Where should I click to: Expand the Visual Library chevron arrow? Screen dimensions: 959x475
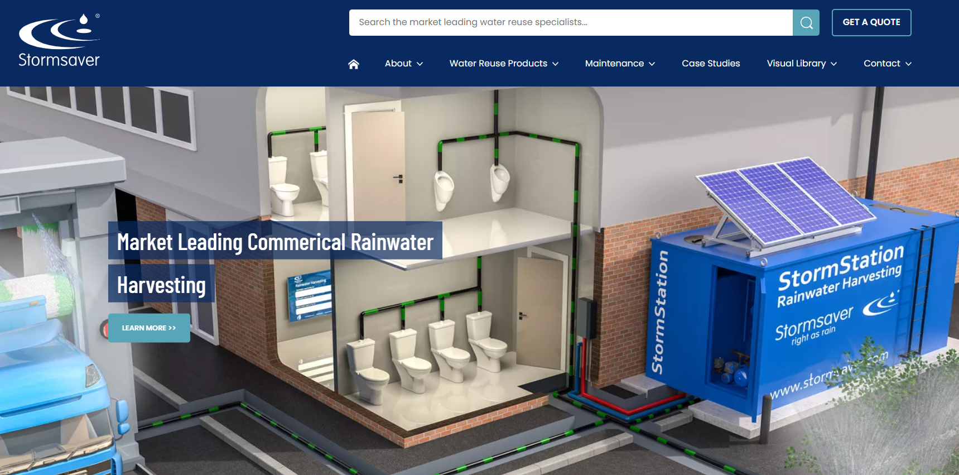[x=834, y=64]
